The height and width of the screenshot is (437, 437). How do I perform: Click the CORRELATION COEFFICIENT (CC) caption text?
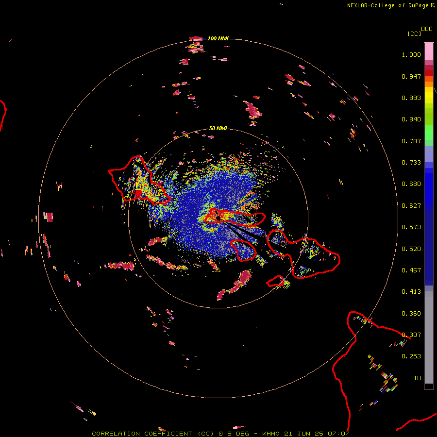click(153, 434)
